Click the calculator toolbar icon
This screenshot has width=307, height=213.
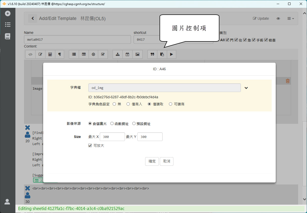(x=50, y=54)
